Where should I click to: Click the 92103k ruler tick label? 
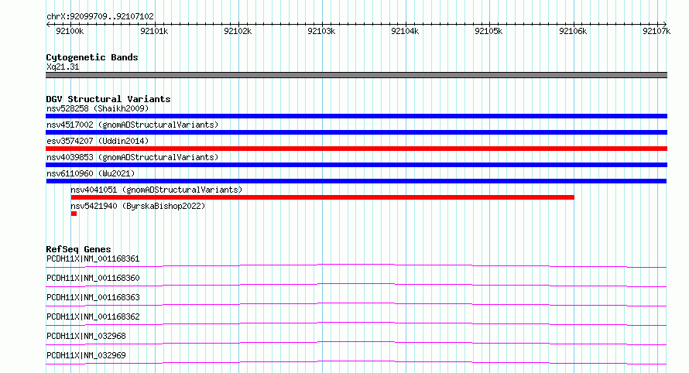(x=321, y=31)
